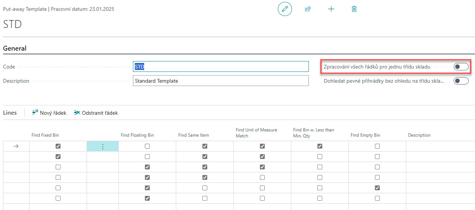Image resolution: width=475 pixels, height=210 pixels.
Task: Check Find Empty Bin in first row
Action: 377,146
